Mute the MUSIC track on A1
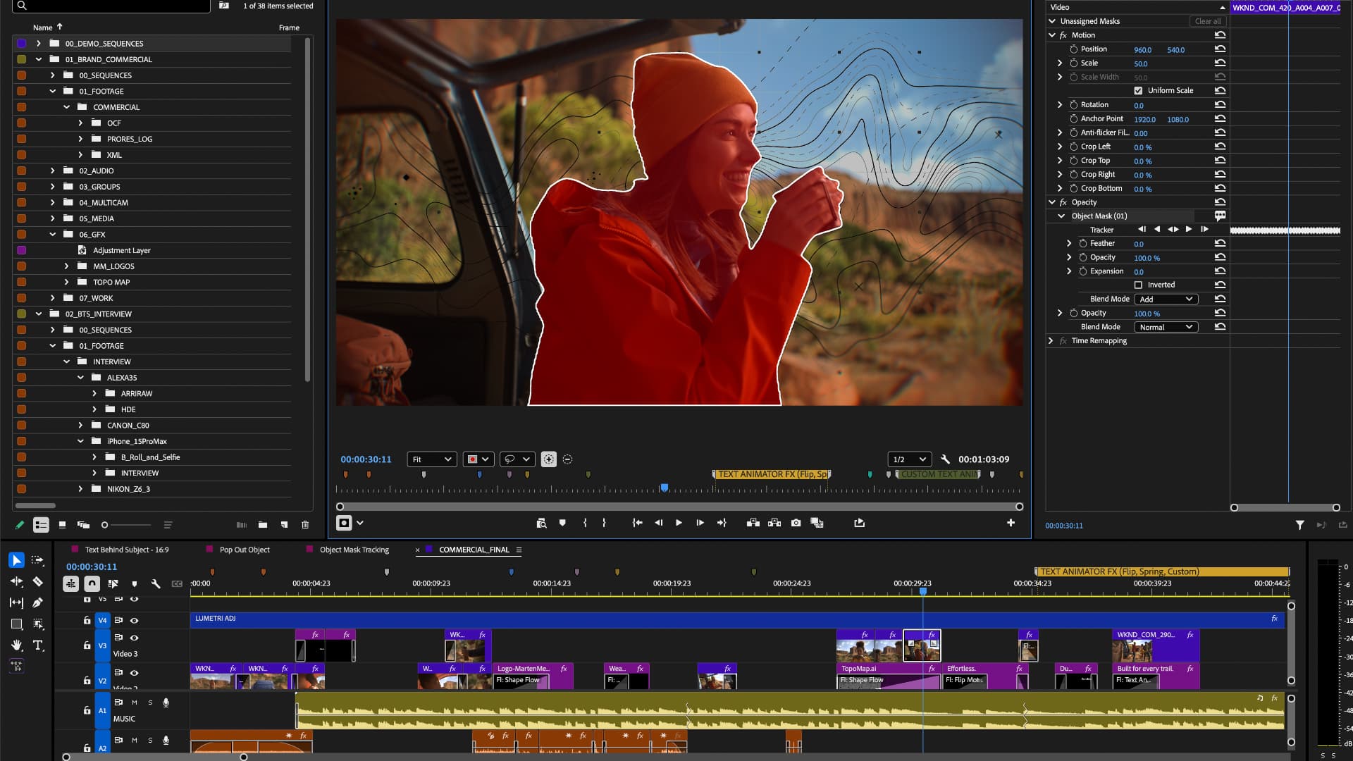 pos(134,703)
